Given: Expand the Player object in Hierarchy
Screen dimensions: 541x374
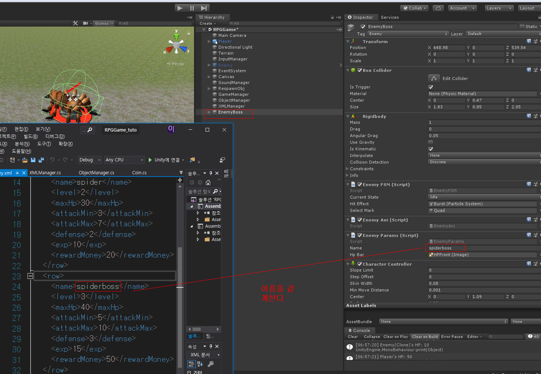Looking at the screenshot, I should (x=209, y=41).
